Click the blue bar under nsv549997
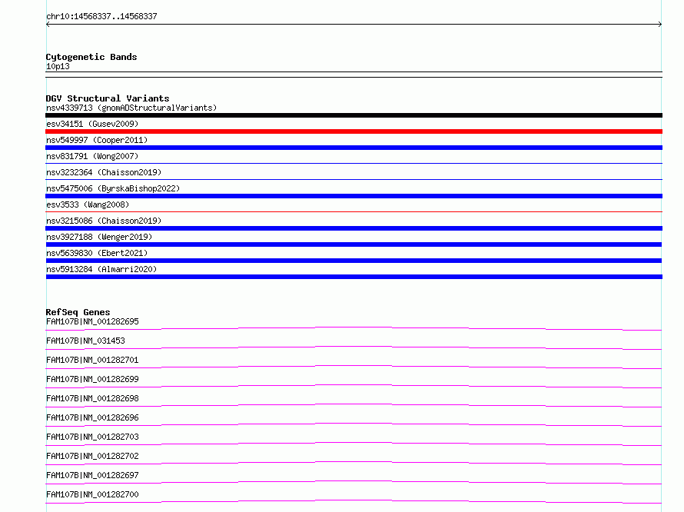 [x=354, y=148]
